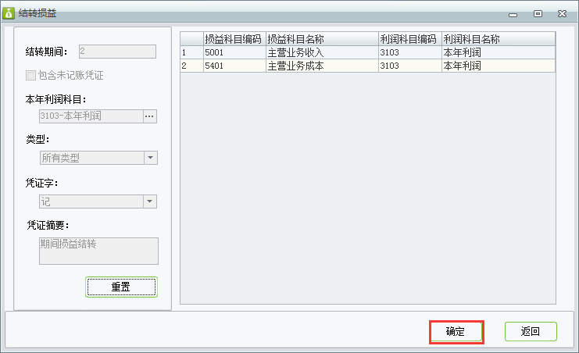Maximize the 结转损益 window
The image size is (579, 353).
(x=538, y=13)
